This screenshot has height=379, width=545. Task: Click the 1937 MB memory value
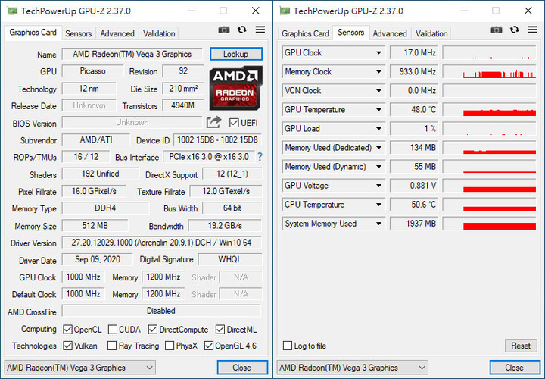[414, 224]
